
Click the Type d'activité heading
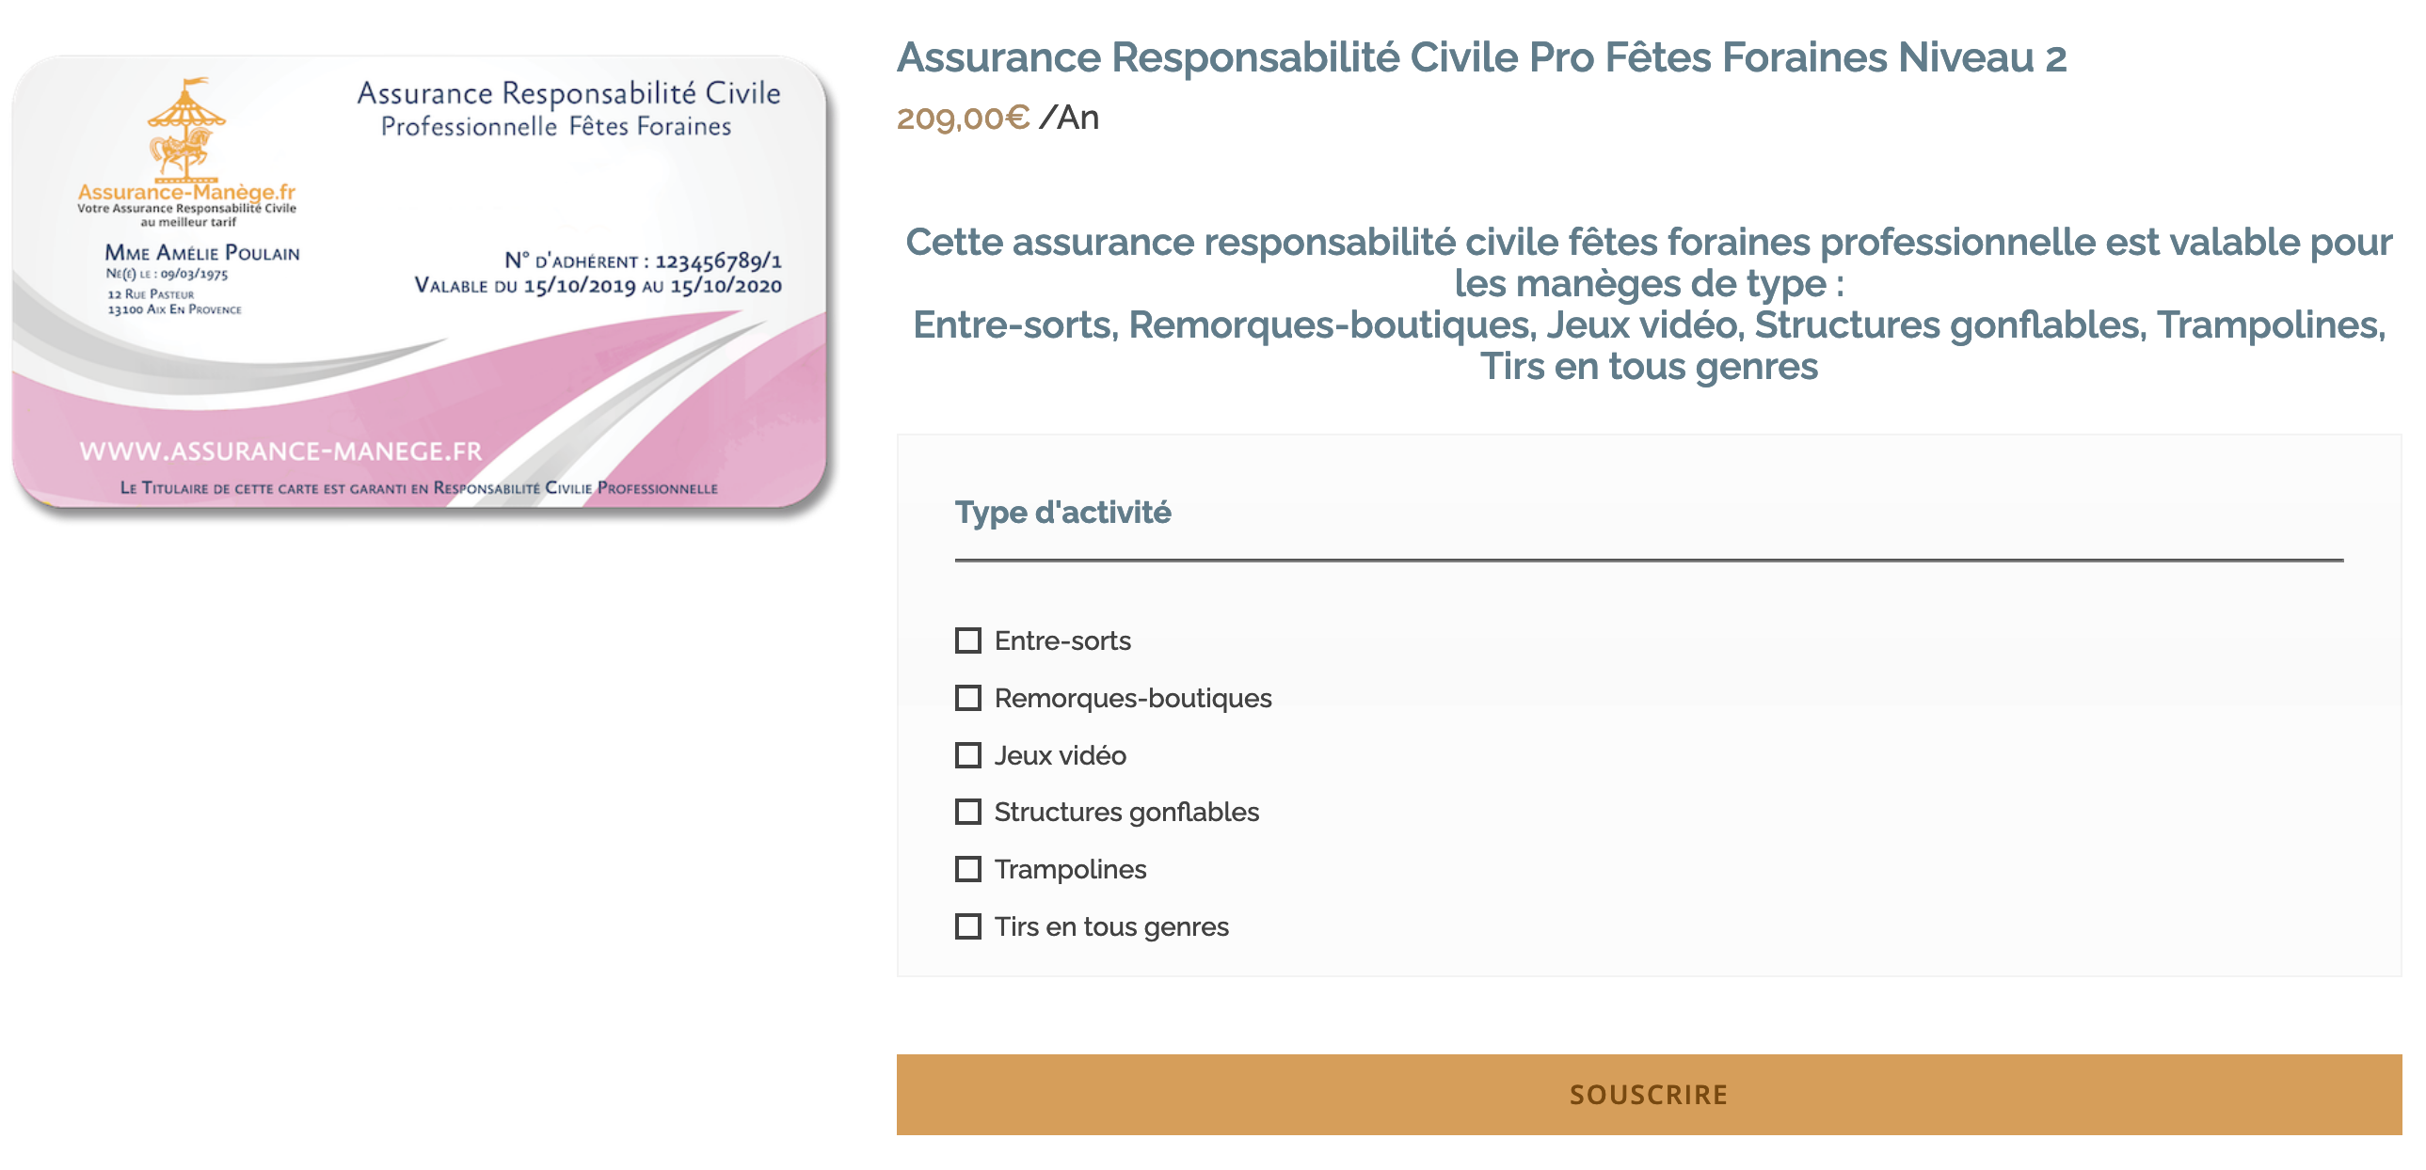coord(1062,513)
